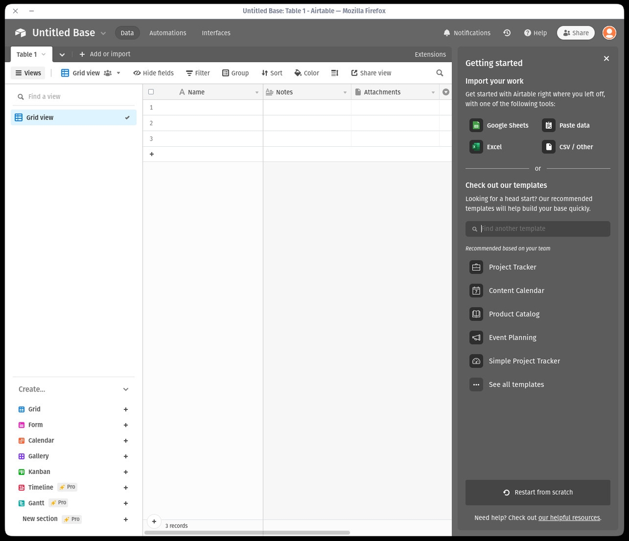This screenshot has height=541, width=629.
Task: Click the Find another template search field
Action: pos(540,229)
